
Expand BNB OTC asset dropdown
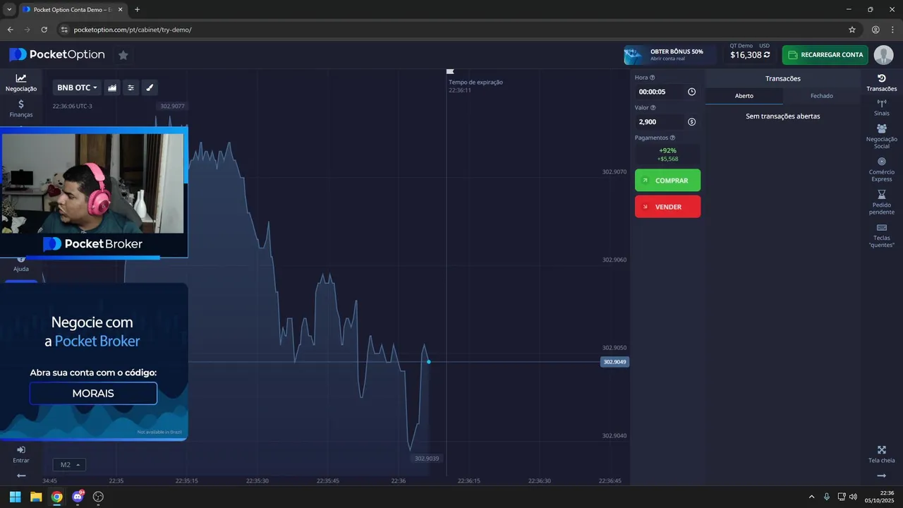click(x=78, y=87)
